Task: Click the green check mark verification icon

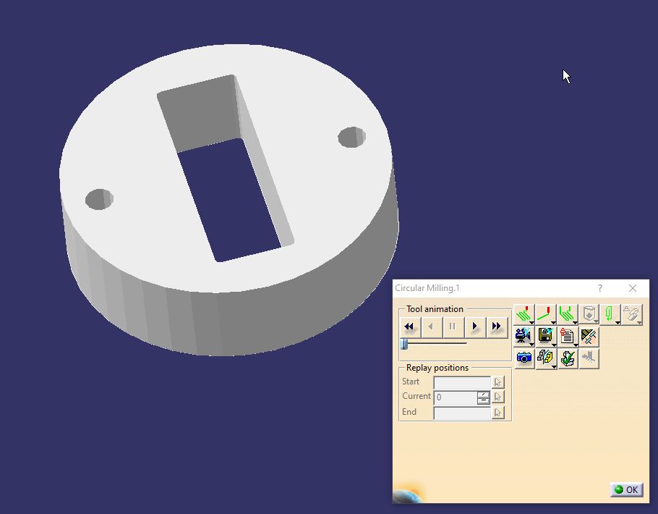Action: point(568,358)
